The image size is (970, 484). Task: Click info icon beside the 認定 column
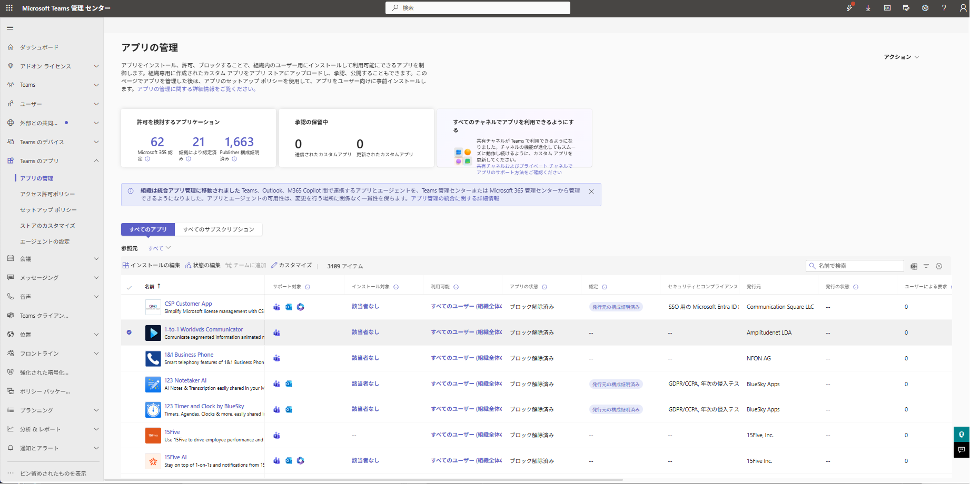(x=605, y=287)
